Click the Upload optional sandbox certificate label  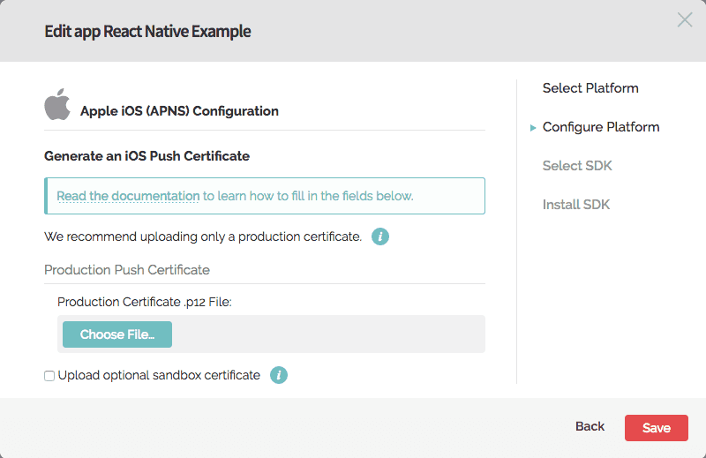(x=159, y=375)
